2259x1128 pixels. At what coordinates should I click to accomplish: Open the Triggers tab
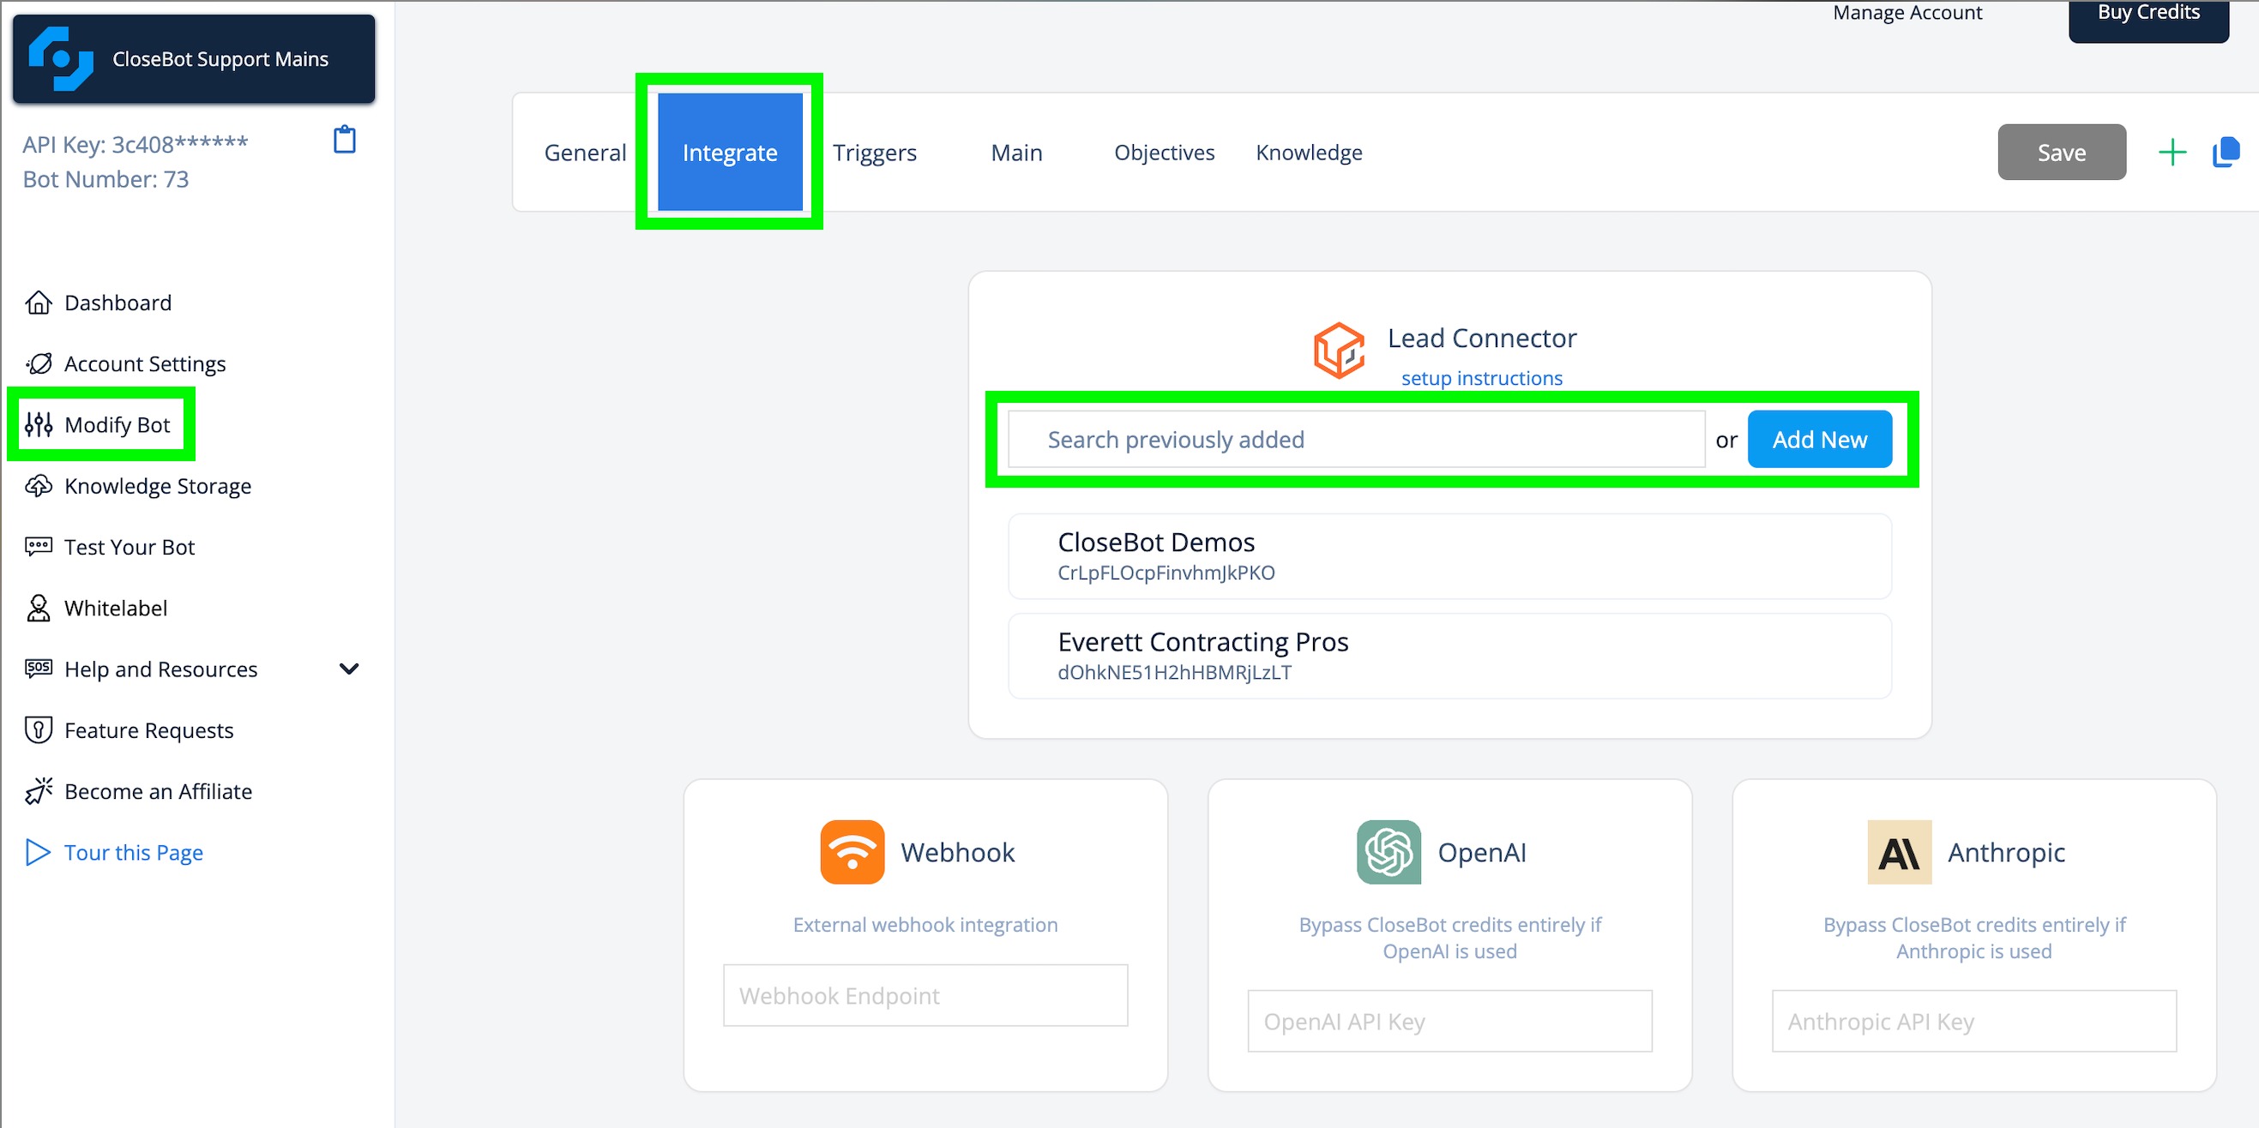pos(874,153)
